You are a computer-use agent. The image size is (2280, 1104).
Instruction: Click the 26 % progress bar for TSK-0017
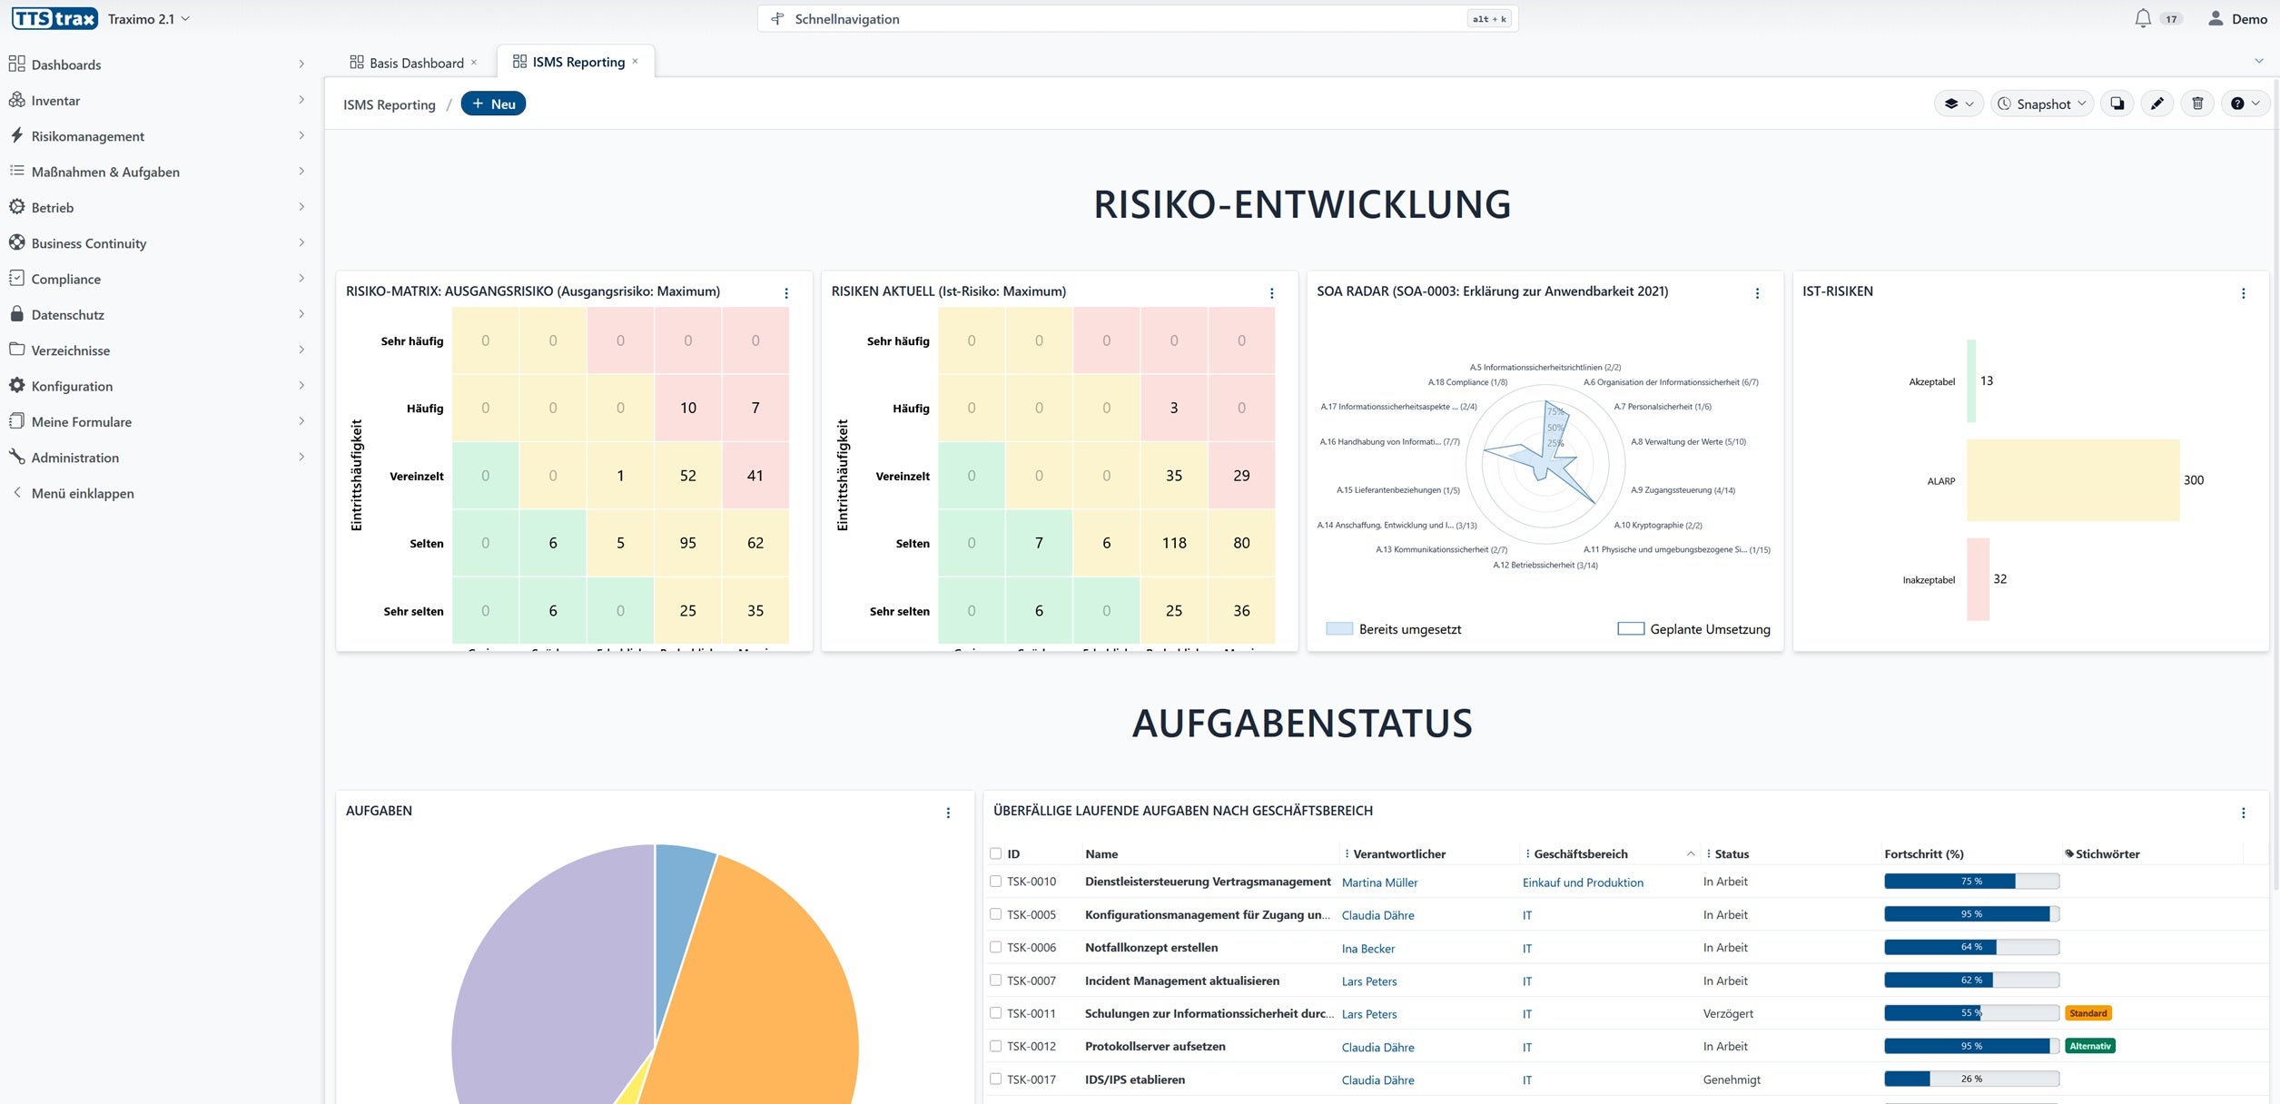[1971, 1079]
